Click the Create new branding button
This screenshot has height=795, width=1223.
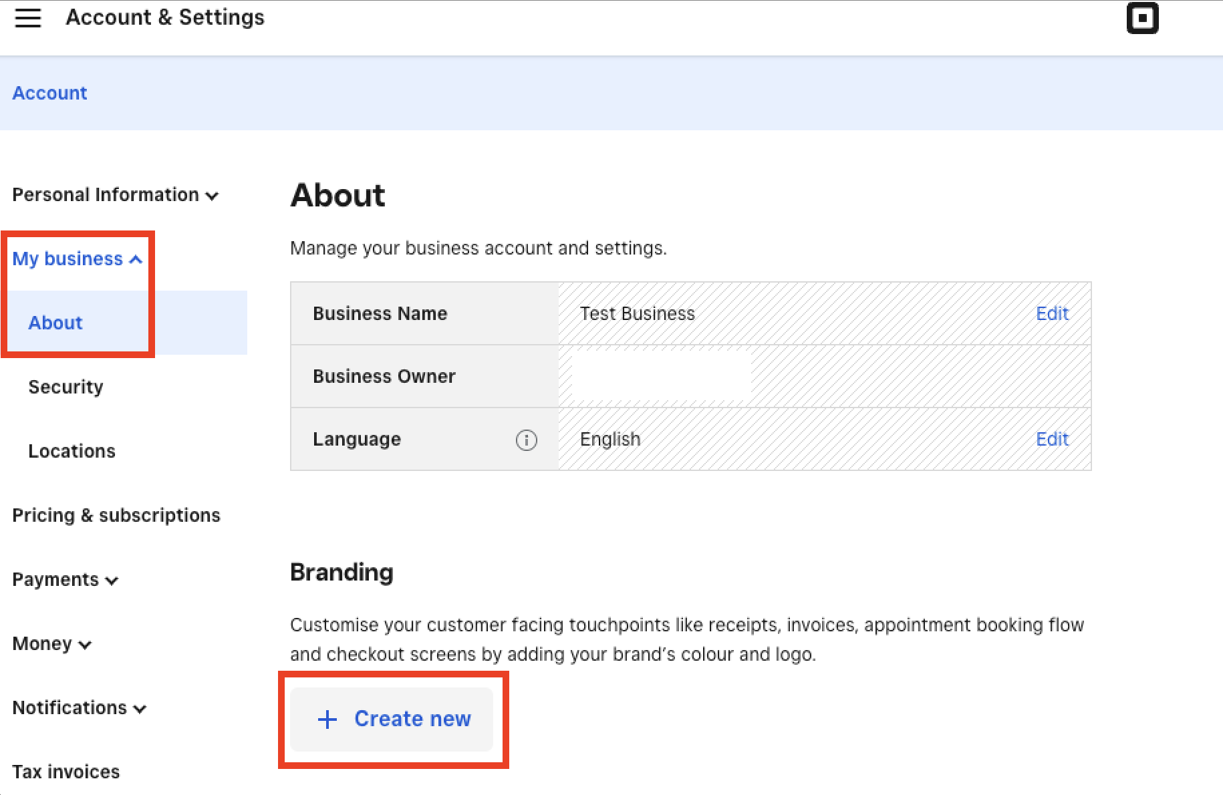pos(393,720)
